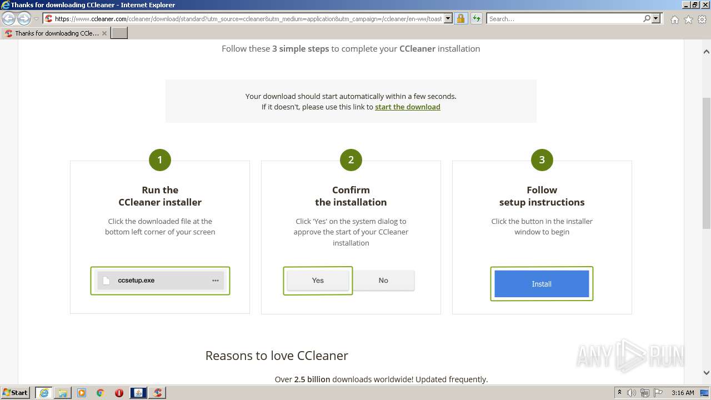711x400 pixels.
Task: Open Windows Explorer folder taskbar icon
Action: tap(63, 393)
